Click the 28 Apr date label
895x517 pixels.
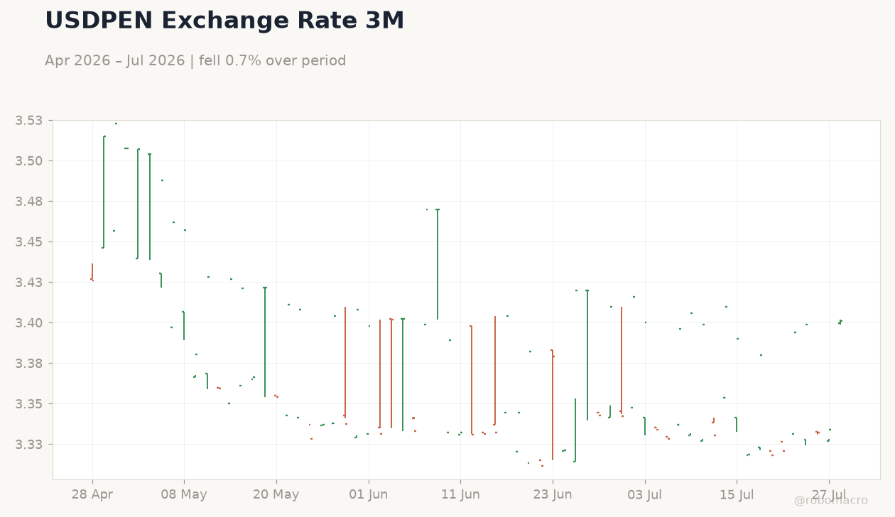pos(92,495)
